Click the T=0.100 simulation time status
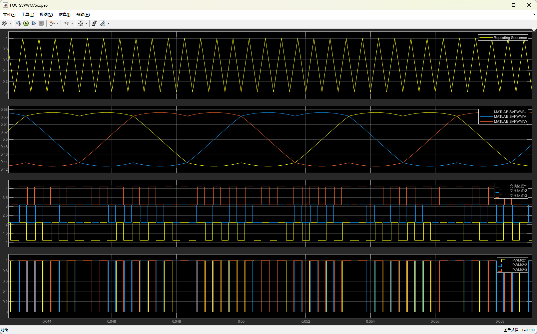The width and height of the screenshot is (537, 334). 528,330
